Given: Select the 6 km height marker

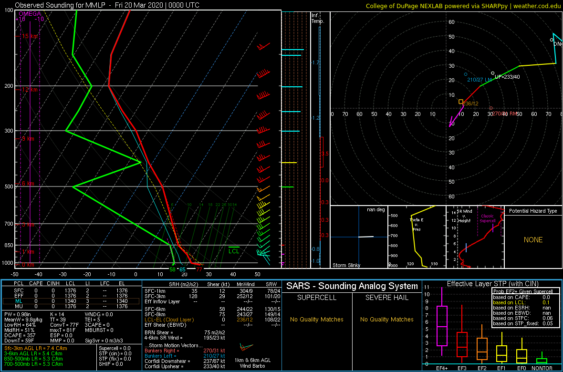Looking at the screenshot, I should coord(27,184).
